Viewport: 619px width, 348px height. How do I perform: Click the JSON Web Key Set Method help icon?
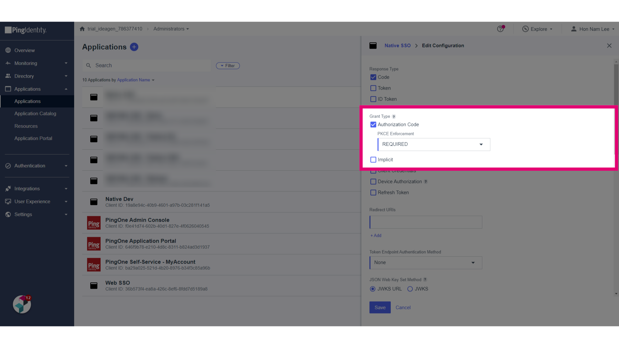point(425,280)
